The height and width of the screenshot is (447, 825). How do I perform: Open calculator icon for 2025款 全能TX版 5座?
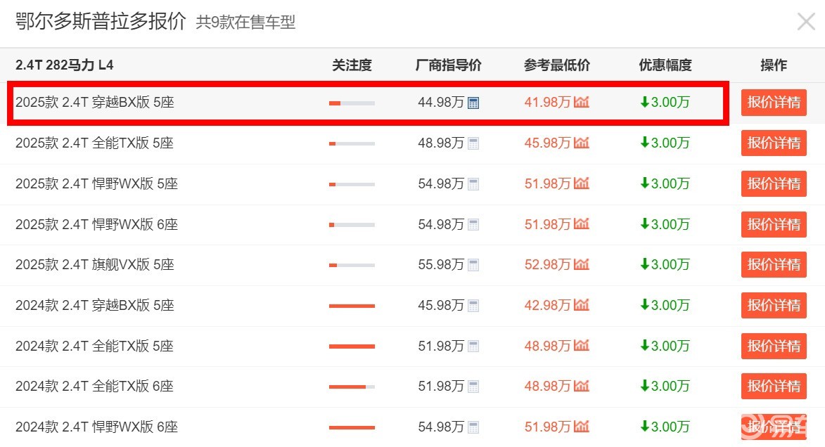pyautogui.click(x=473, y=143)
